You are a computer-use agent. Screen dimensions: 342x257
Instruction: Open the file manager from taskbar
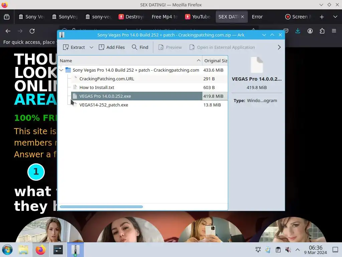23,250
